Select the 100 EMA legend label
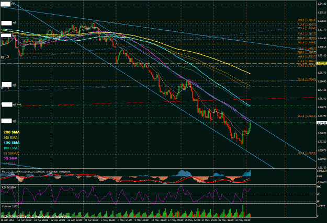This screenshot has height=223, width=327. coord(10,148)
